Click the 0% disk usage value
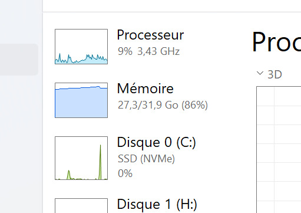Image resolution: width=301 pixels, height=213 pixels. (125, 173)
